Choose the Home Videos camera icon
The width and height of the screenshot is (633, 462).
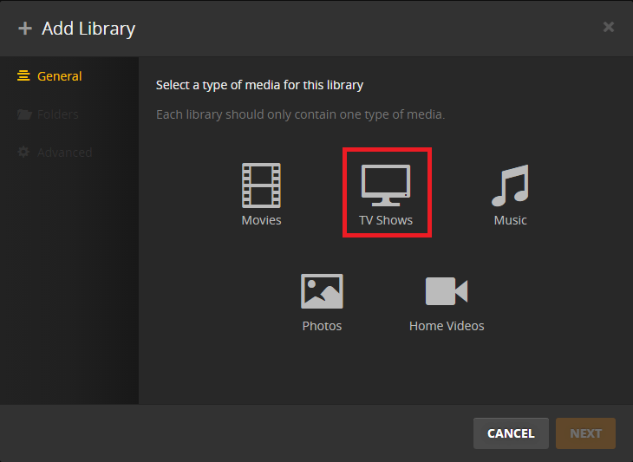(x=447, y=291)
